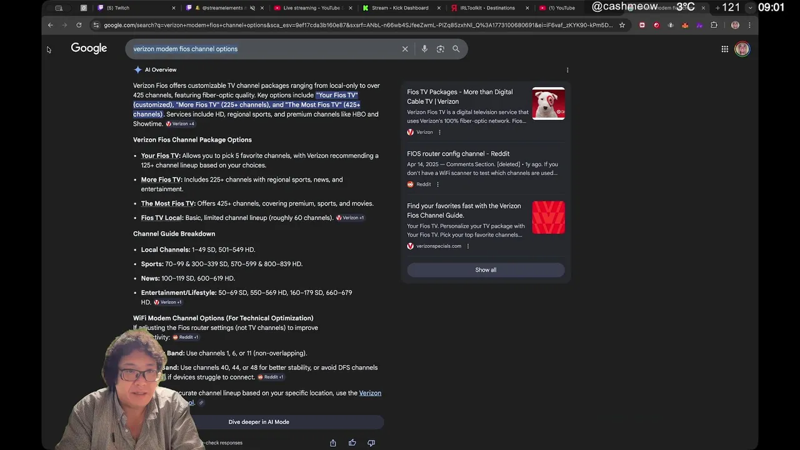800x450 pixels.
Task: Click the 'Channel Guide Breakdown' heading
Action: pyautogui.click(x=174, y=234)
